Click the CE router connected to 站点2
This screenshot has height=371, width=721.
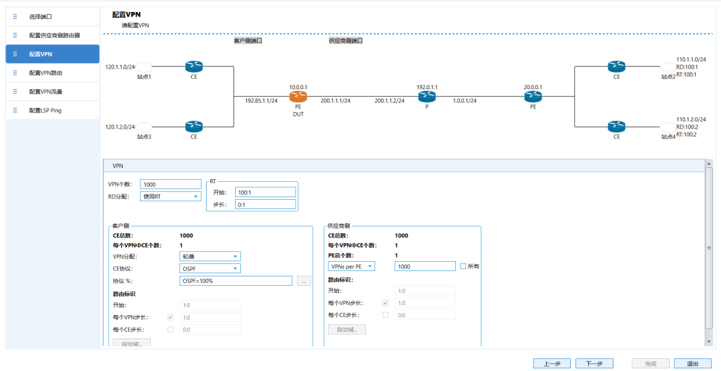[x=616, y=66]
